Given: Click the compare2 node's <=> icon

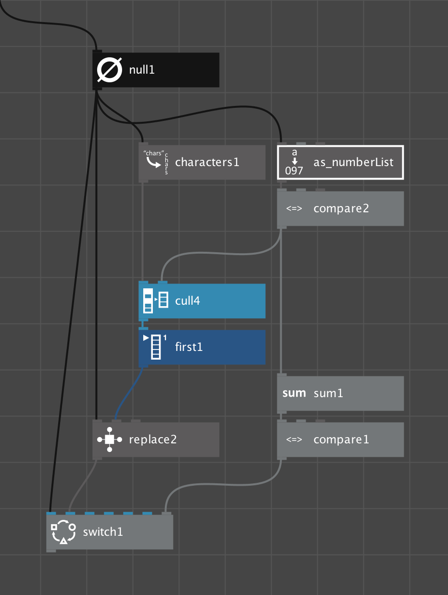Looking at the screenshot, I should pyautogui.click(x=294, y=209).
